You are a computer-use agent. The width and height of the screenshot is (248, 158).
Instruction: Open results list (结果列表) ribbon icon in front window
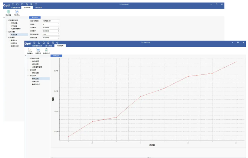(38, 51)
